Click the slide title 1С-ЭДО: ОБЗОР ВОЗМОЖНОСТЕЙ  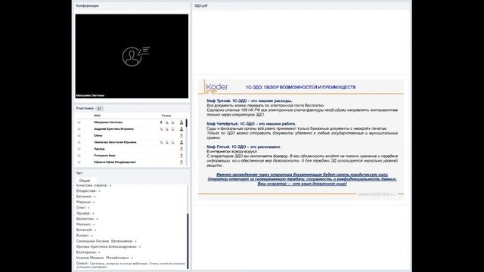301,88
